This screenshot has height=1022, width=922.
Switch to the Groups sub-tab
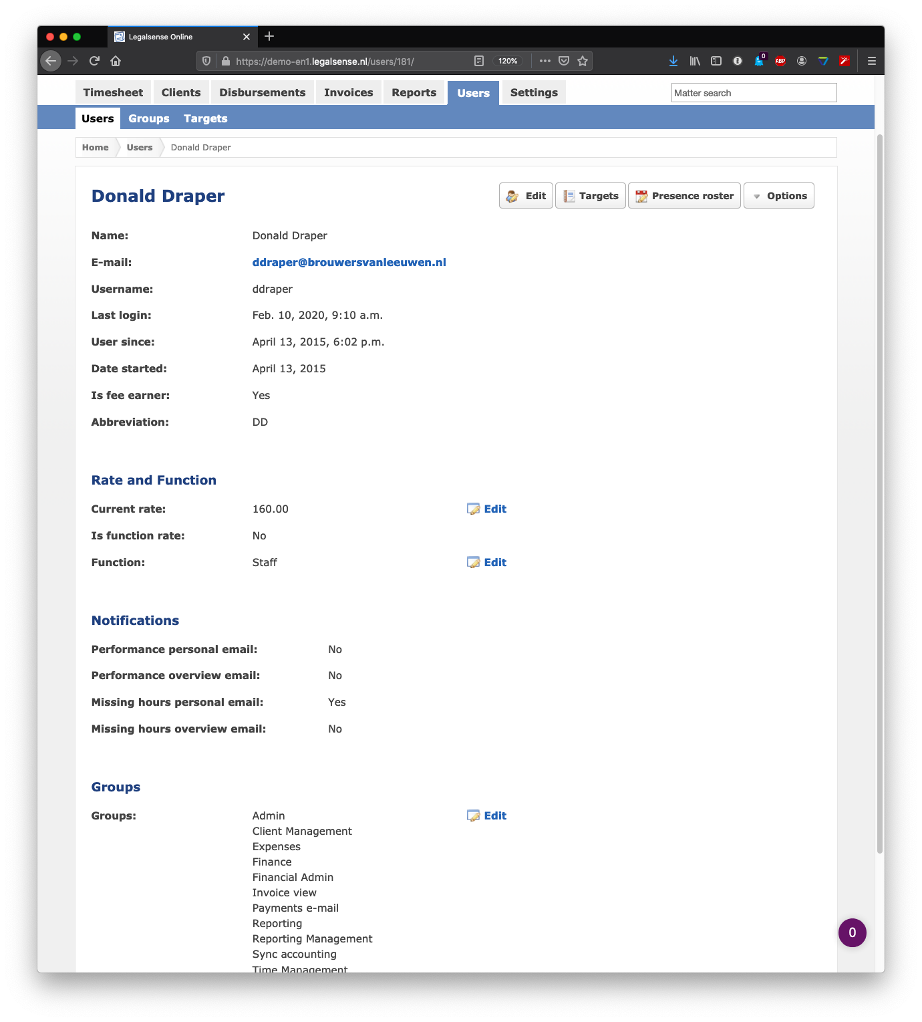point(148,118)
